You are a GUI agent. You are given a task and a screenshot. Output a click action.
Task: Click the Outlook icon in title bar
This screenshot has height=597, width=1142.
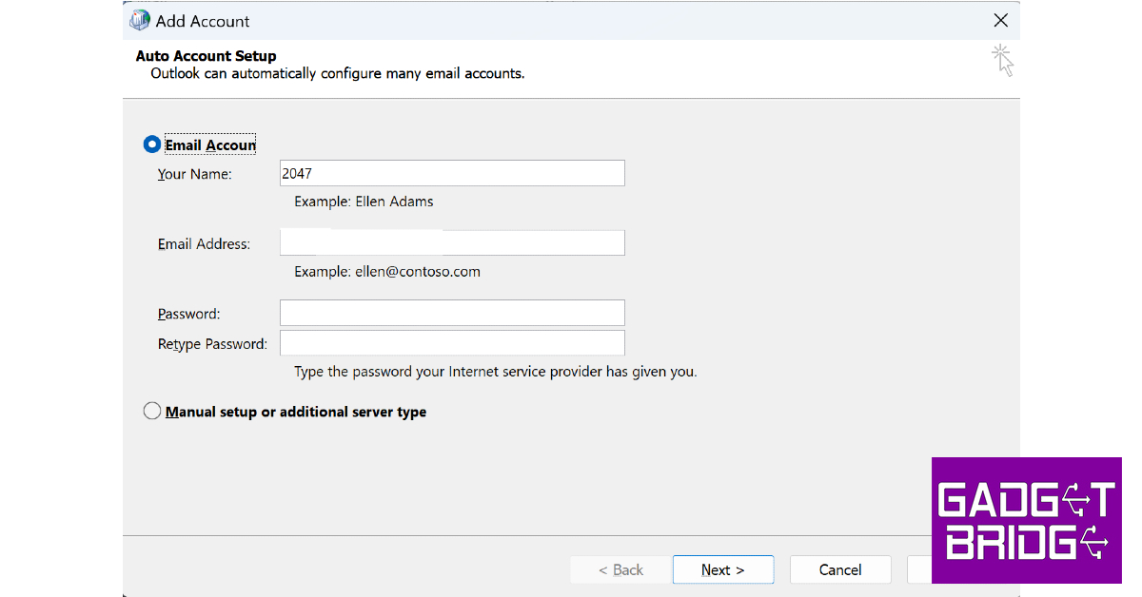tap(140, 20)
